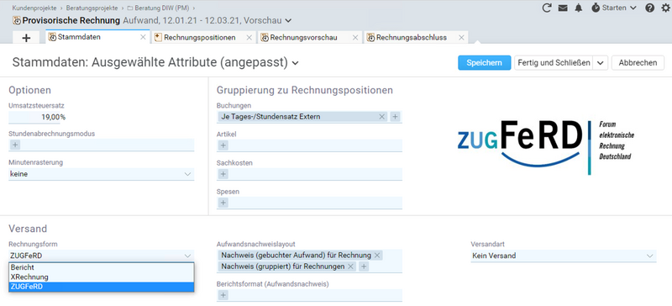Click the Abbrechen button
672x306 pixels.
pyautogui.click(x=638, y=63)
